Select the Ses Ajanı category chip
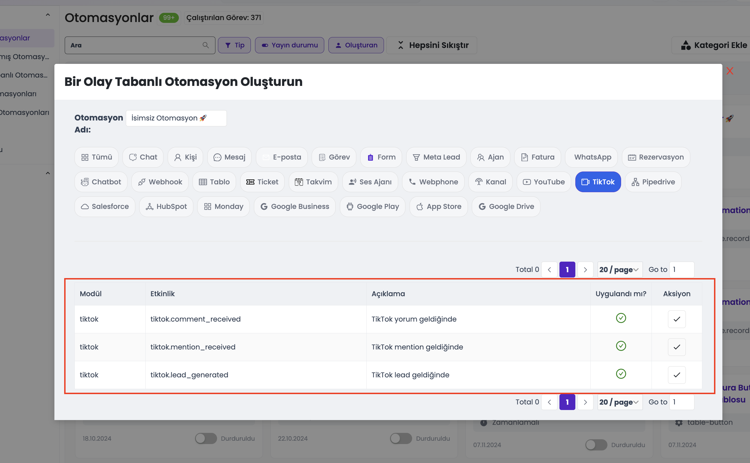 coord(370,182)
